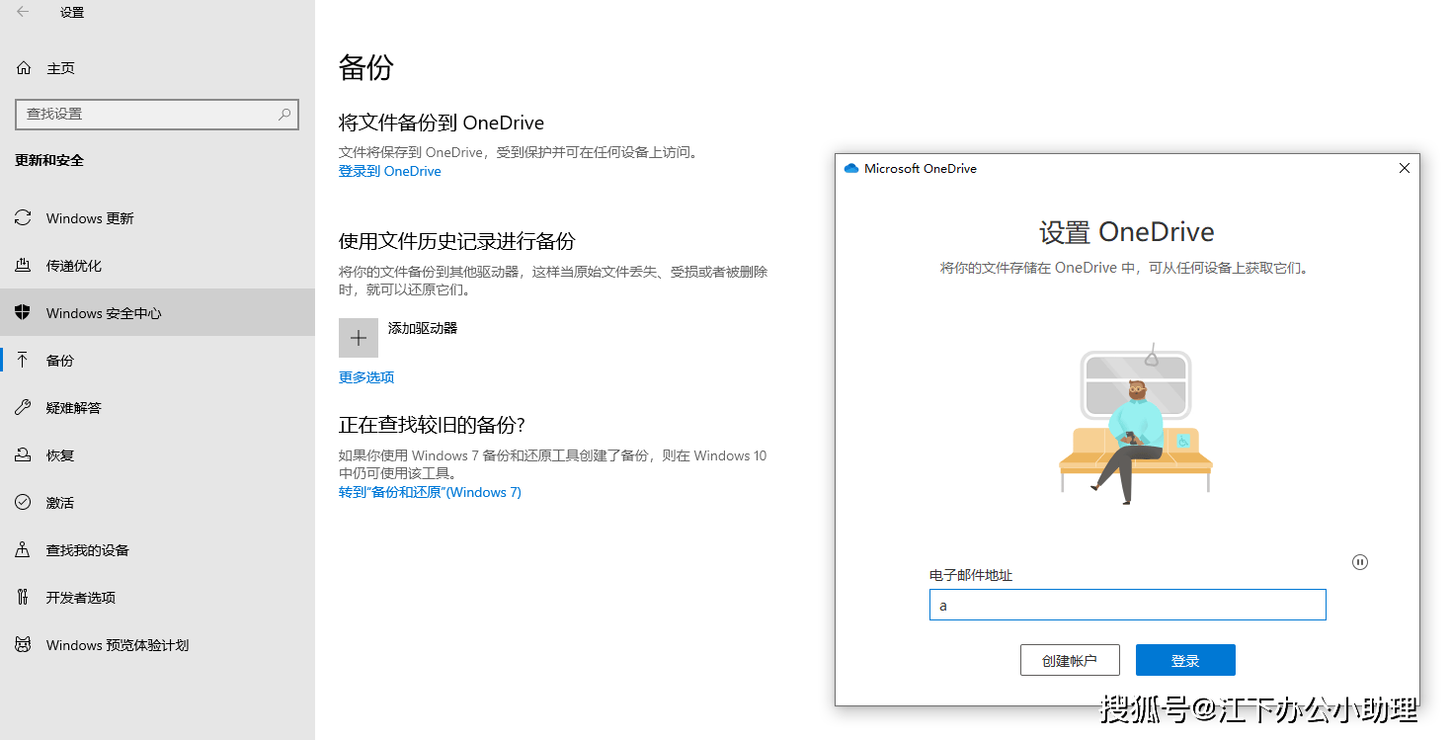Click the 登录到 OneDrive link
Image resolution: width=1451 pixels, height=740 pixels.
click(x=390, y=171)
